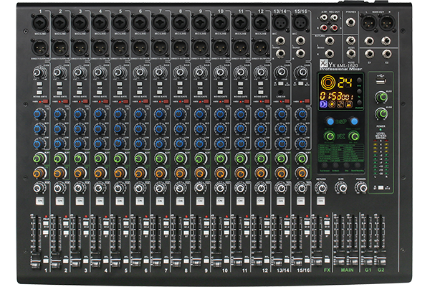Click the red REC OUT RCA jack

tap(334, 27)
